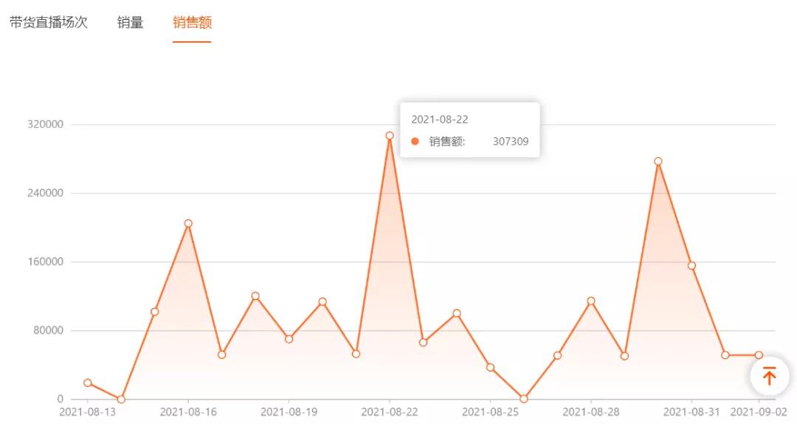The height and width of the screenshot is (429, 797).
Task: Open the 销量 tab
Action: point(130,22)
